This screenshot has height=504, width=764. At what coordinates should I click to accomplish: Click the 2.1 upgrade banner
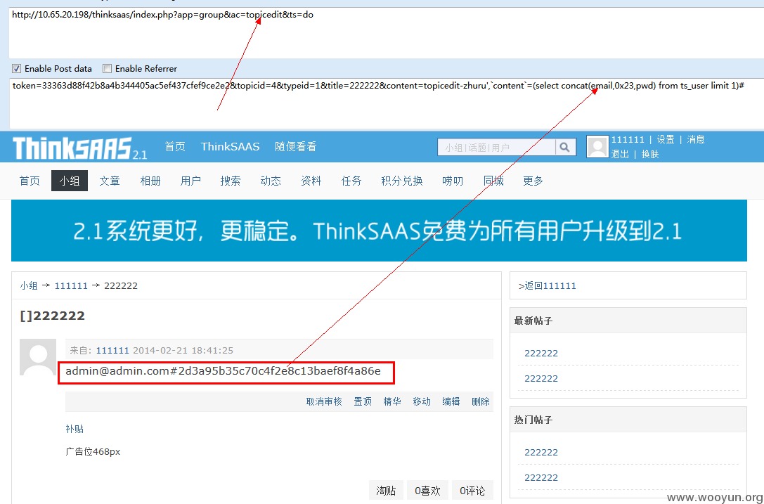(x=379, y=230)
